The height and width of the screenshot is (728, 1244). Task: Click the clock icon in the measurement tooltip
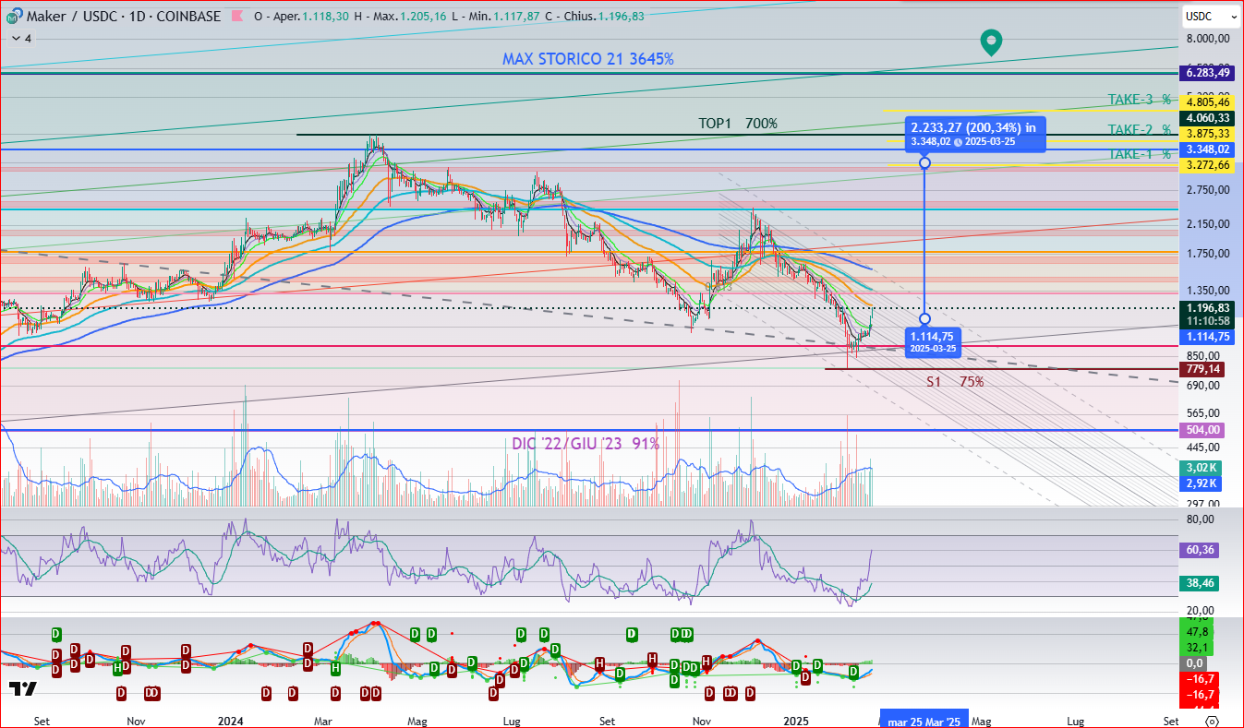click(958, 141)
